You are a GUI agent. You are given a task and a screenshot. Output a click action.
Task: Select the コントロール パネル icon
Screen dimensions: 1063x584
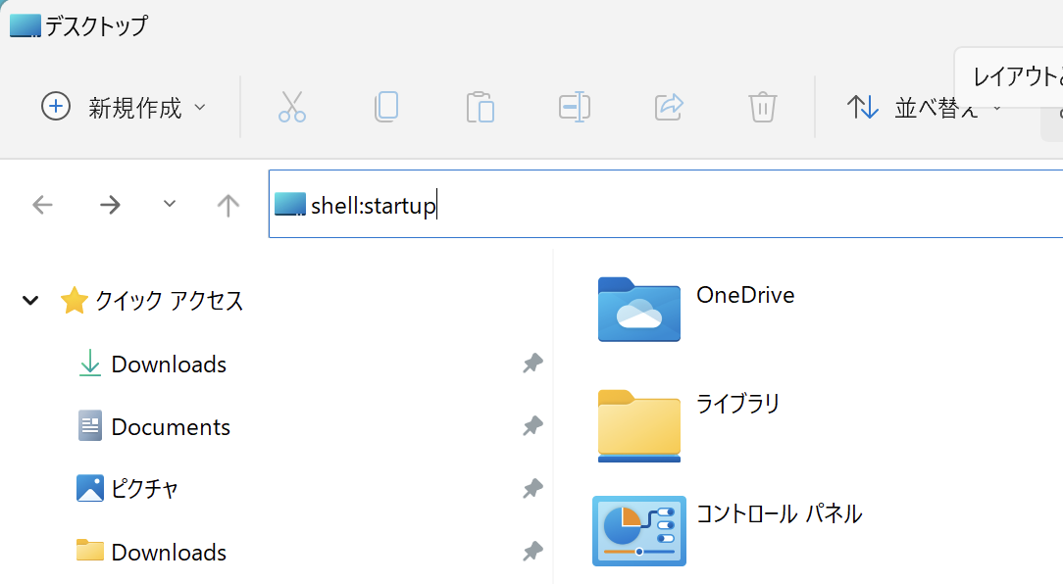pyautogui.click(x=638, y=531)
